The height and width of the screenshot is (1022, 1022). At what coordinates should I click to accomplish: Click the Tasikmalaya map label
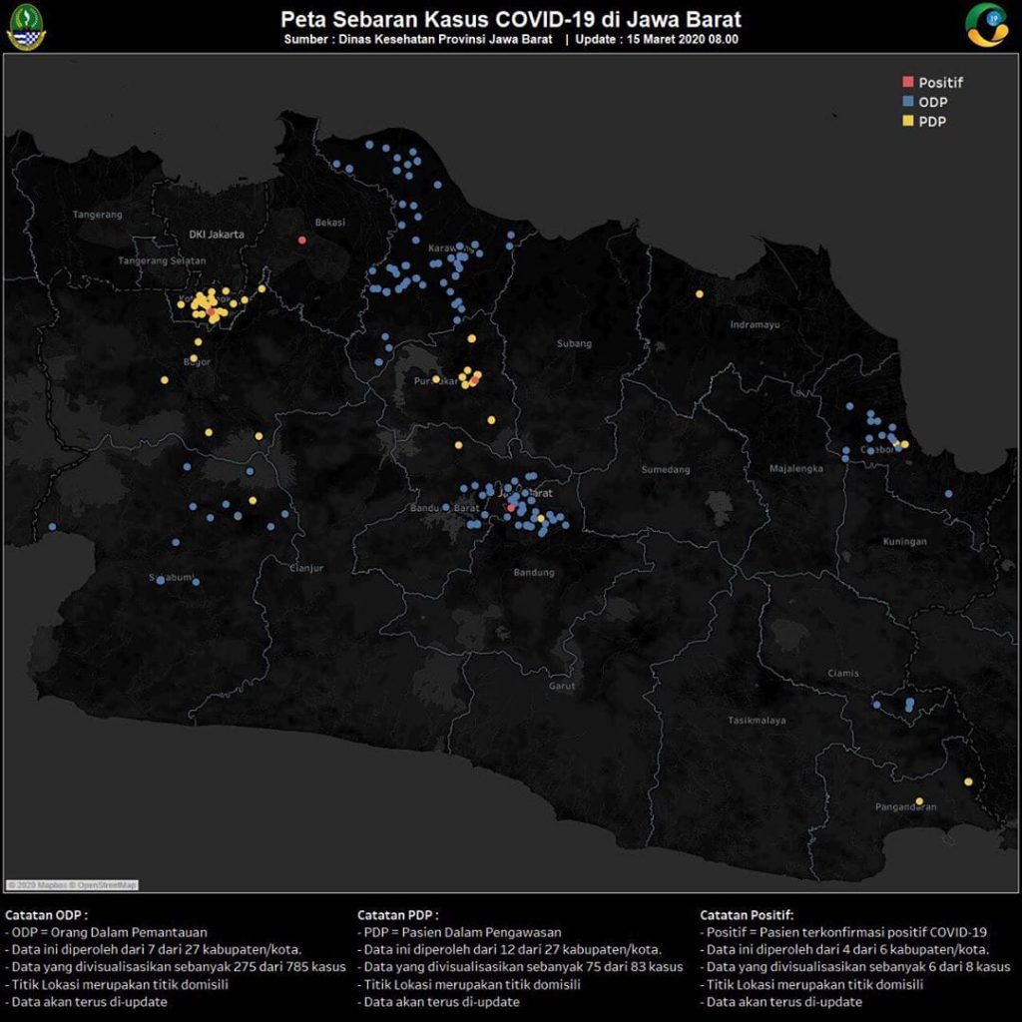point(757,721)
